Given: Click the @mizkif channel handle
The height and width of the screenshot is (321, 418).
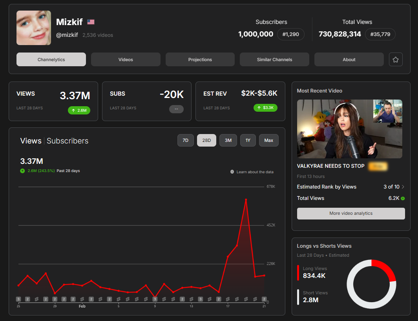Looking at the screenshot, I should coord(67,35).
